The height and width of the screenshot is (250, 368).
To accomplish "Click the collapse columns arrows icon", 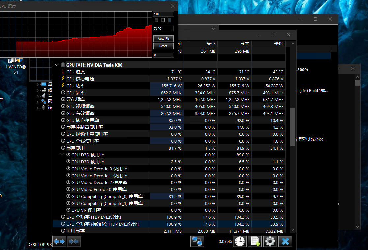I will (x=74, y=241).
